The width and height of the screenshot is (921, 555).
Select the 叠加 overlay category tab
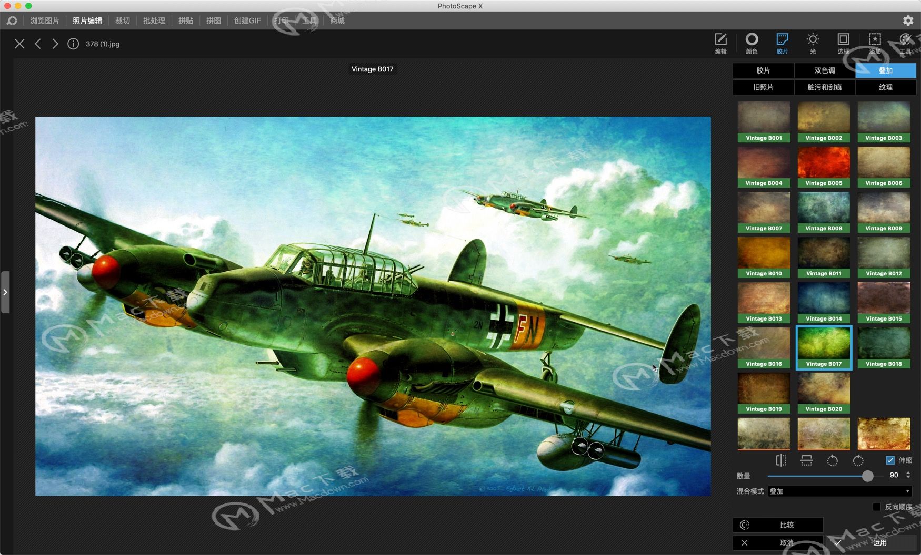coord(886,70)
